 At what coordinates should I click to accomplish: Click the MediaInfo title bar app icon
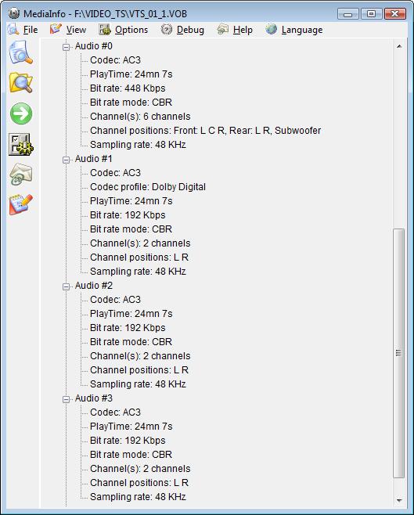[14, 13]
